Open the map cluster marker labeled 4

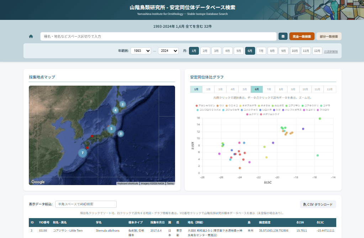pyautogui.click(x=115, y=110)
